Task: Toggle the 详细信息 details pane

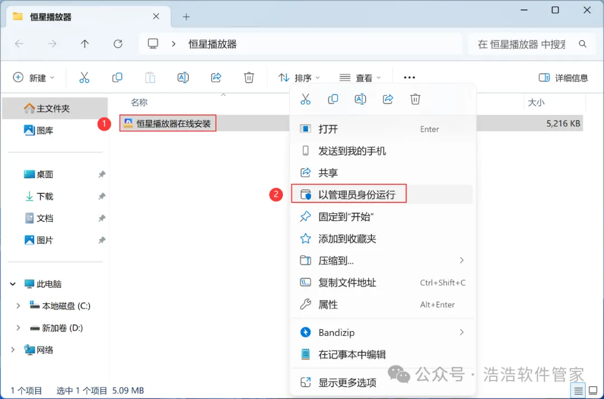Action: 563,78
